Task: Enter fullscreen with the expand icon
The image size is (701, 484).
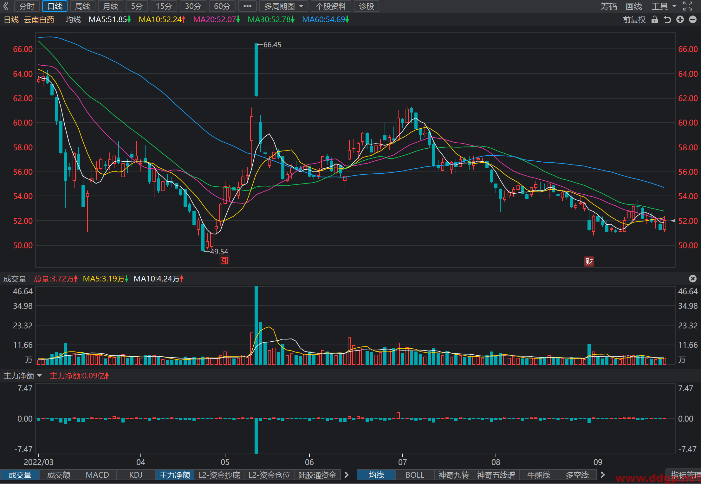Action: [688, 6]
